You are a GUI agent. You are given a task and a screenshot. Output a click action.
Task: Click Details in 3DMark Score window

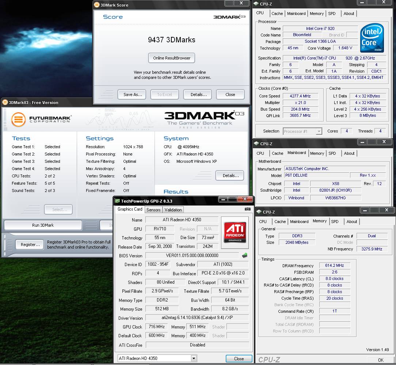198,95
